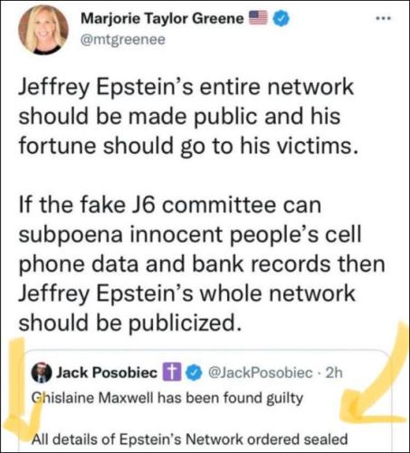Click 'All details of Epstein's Network ordered sealed' text
The height and width of the screenshot is (453, 410).
(190, 439)
